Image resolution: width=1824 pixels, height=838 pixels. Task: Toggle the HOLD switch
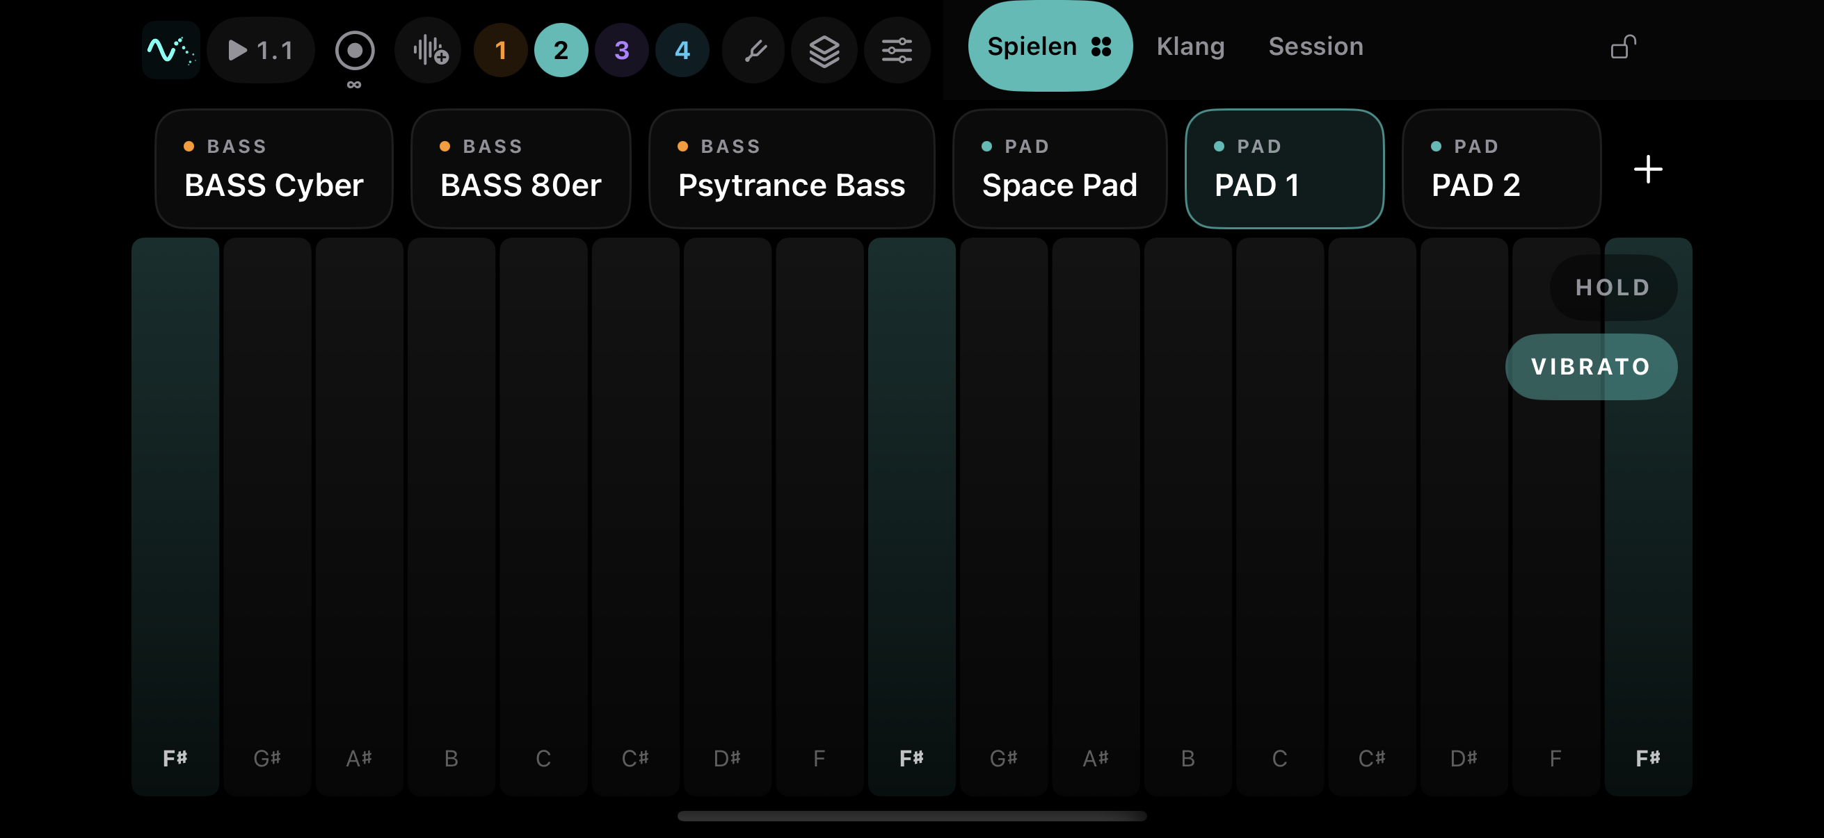pyautogui.click(x=1613, y=288)
